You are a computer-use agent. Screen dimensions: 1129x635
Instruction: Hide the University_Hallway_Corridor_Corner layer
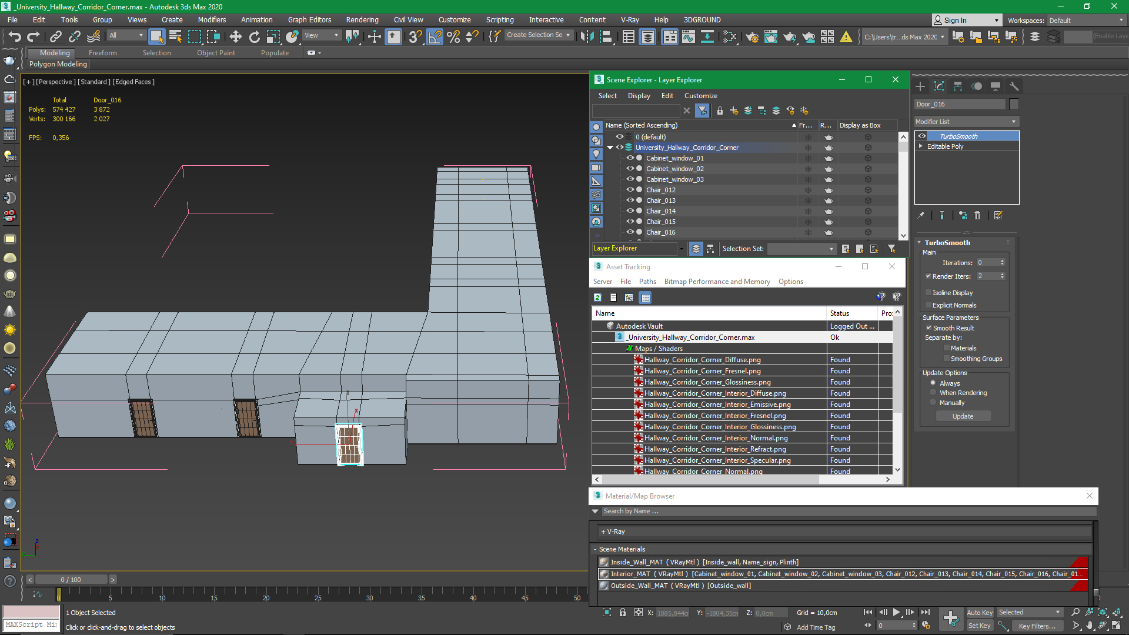[619, 148]
